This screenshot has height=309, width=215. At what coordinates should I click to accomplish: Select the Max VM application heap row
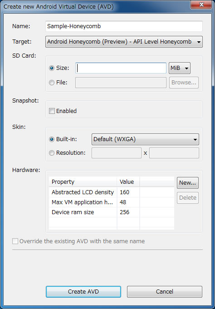point(112,202)
